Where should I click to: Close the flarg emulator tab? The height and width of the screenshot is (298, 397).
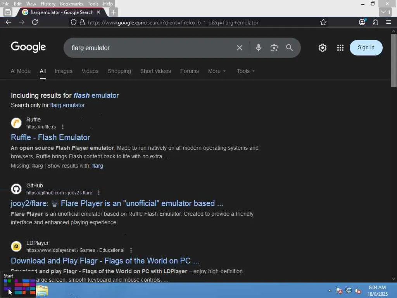click(98, 12)
